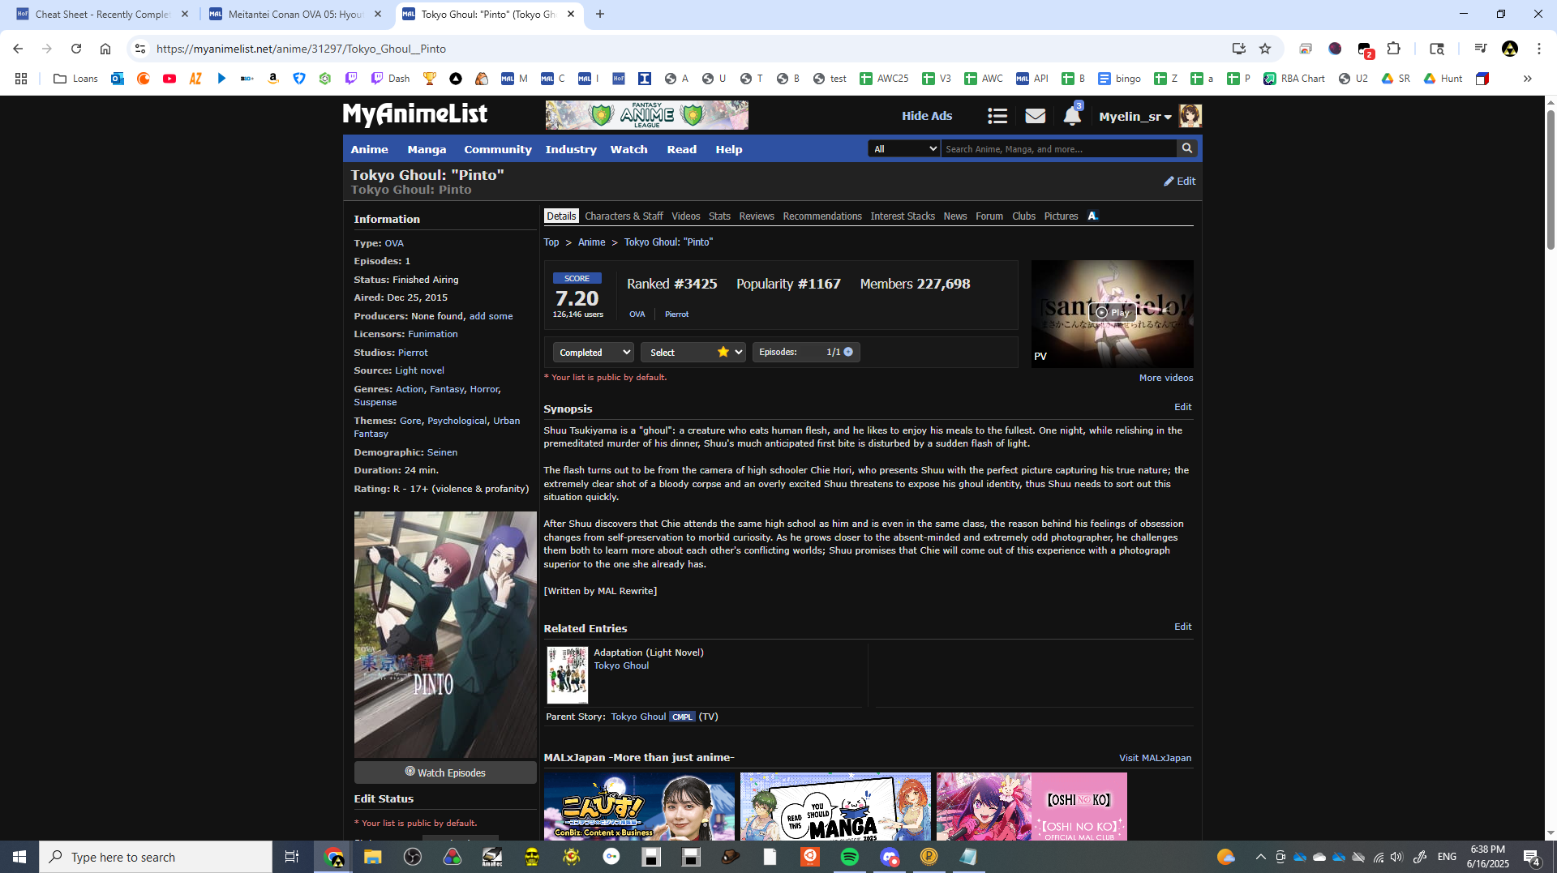The width and height of the screenshot is (1557, 873).
Task: Open the RBA Chart bookmark
Action: 1294,79
